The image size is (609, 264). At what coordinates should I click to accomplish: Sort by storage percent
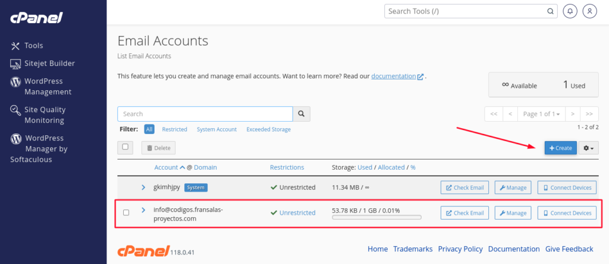point(413,167)
